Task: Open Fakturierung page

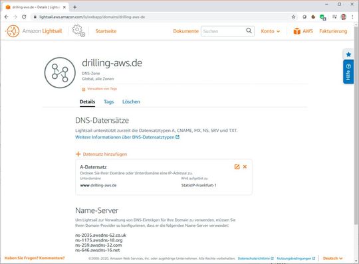Action: 333,31
